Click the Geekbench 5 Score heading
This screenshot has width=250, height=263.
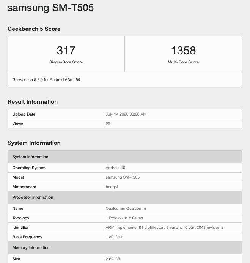[34, 29]
